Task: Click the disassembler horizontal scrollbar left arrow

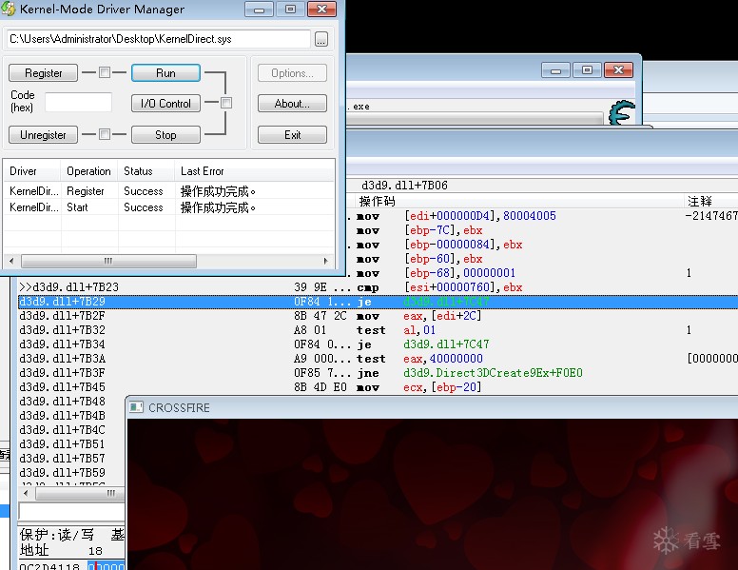Action: click(x=26, y=493)
